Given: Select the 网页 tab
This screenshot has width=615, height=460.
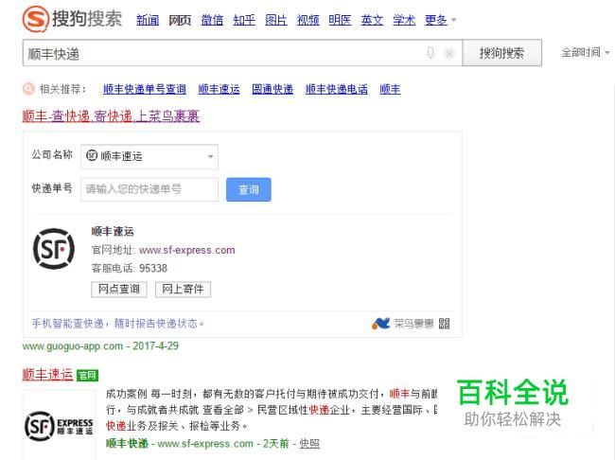Looking at the screenshot, I should (x=180, y=20).
